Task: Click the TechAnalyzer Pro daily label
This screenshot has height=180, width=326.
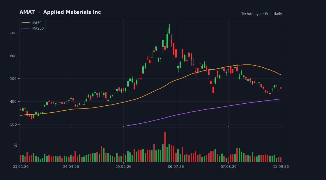Action: [x=262, y=14]
